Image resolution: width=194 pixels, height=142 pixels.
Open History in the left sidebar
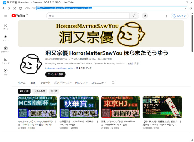pyautogui.click(x=6, y=72)
